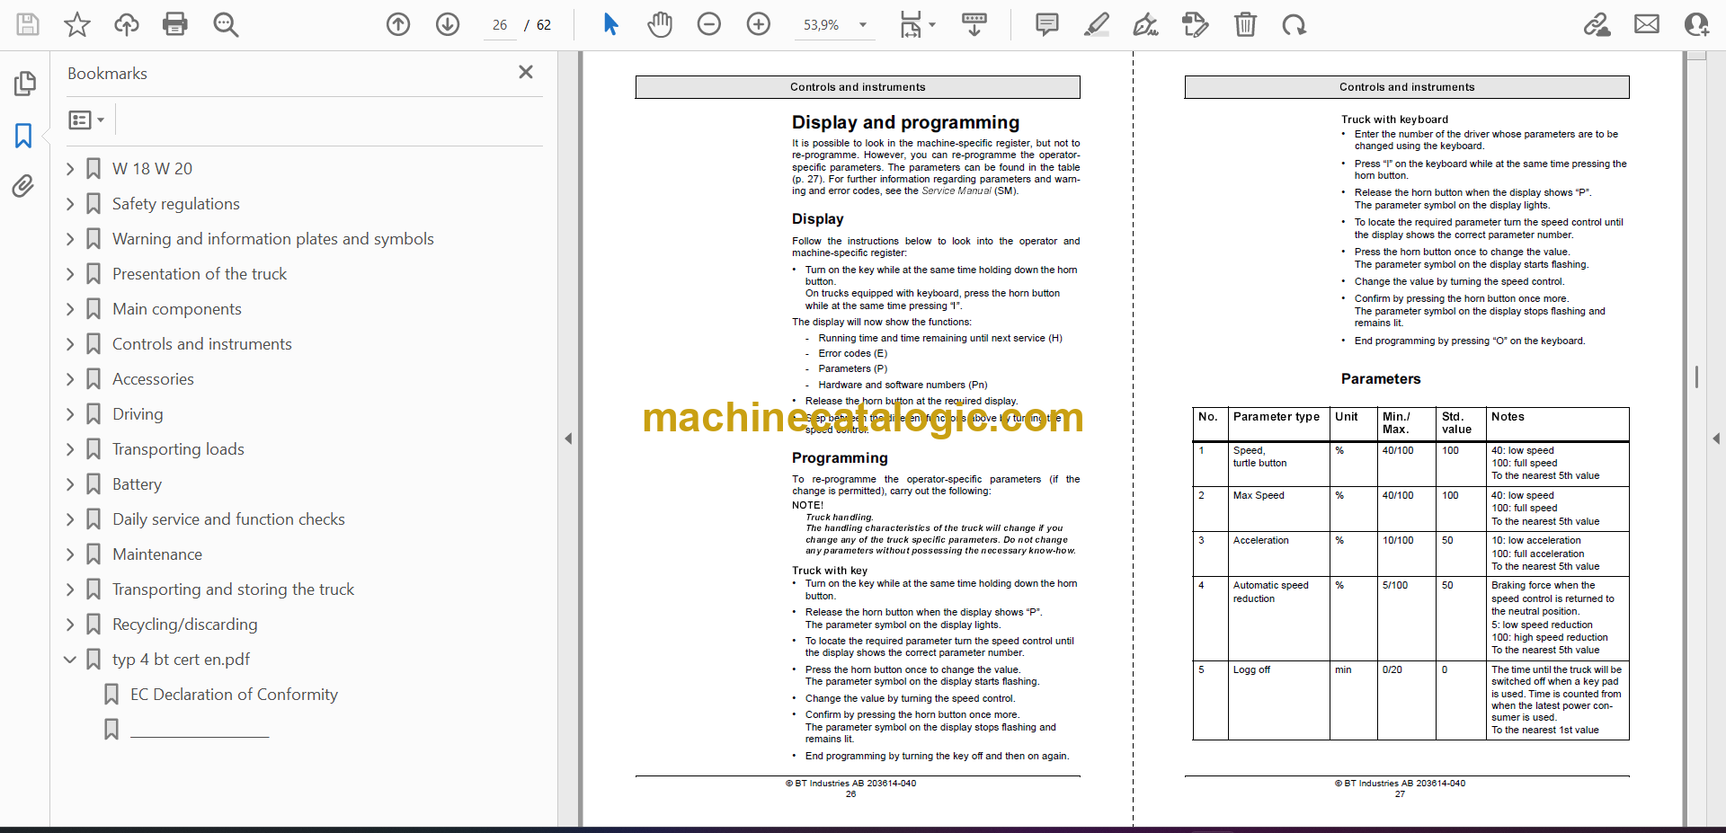1726x833 pixels.
Task: Expand the Safety regulations bookmark
Action: [70, 204]
